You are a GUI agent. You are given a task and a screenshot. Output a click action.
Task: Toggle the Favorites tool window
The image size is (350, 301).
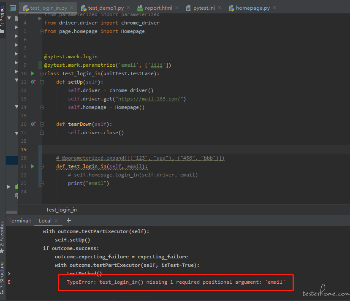(x=2, y=237)
